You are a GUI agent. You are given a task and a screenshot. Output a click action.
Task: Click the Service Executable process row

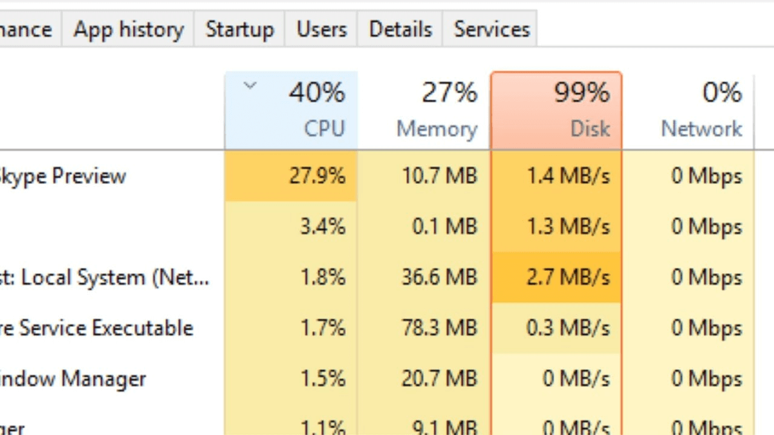pyautogui.click(x=97, y=328)
